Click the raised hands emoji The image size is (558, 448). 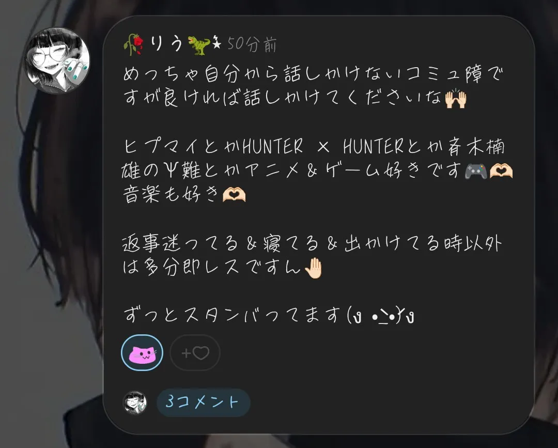[456, 98]
